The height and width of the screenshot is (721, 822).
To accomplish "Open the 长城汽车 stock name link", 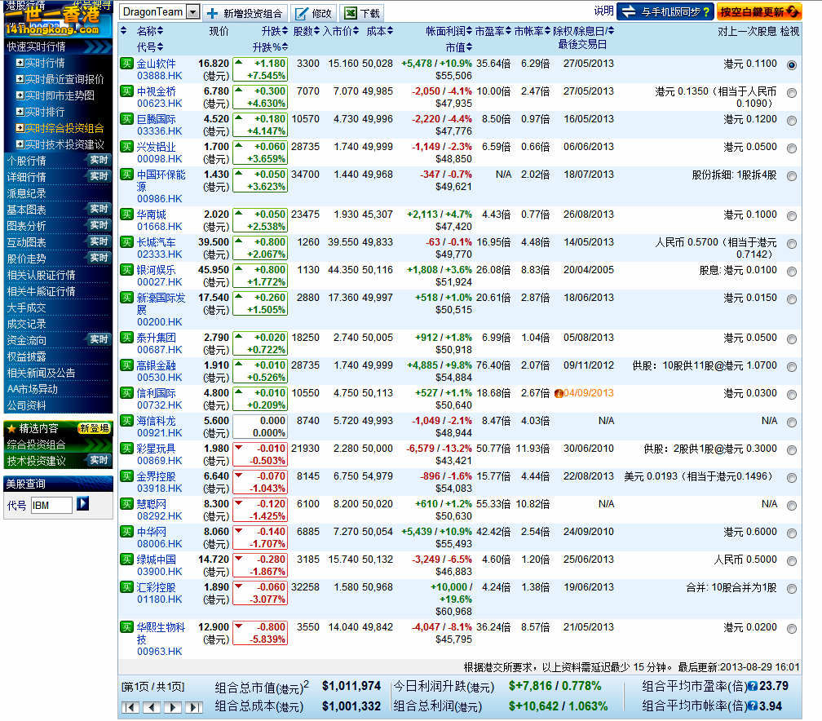I will pos(157,242).
